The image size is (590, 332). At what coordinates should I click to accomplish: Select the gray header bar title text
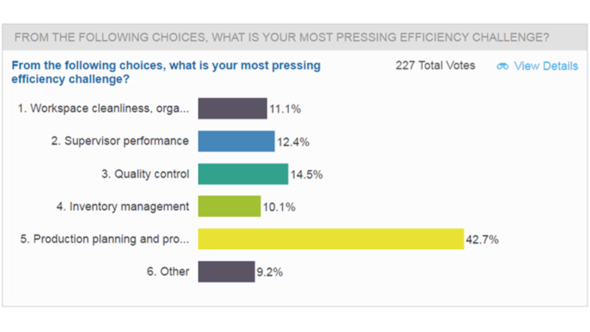click(x=281, y=37)
